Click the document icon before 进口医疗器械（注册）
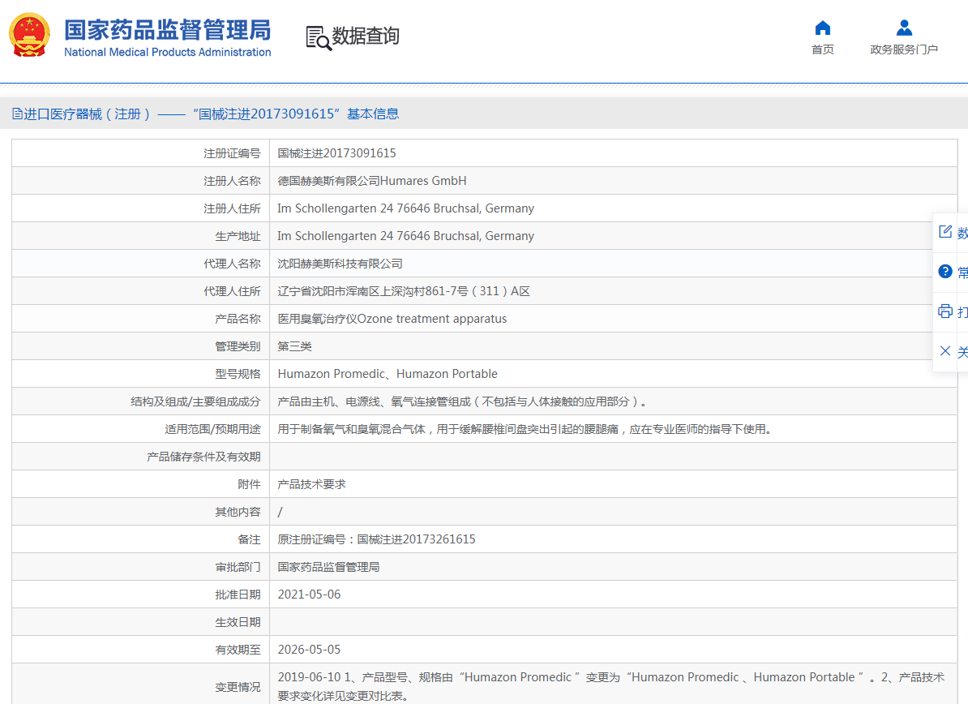968x704 pixels. click(x=17, y=114)
